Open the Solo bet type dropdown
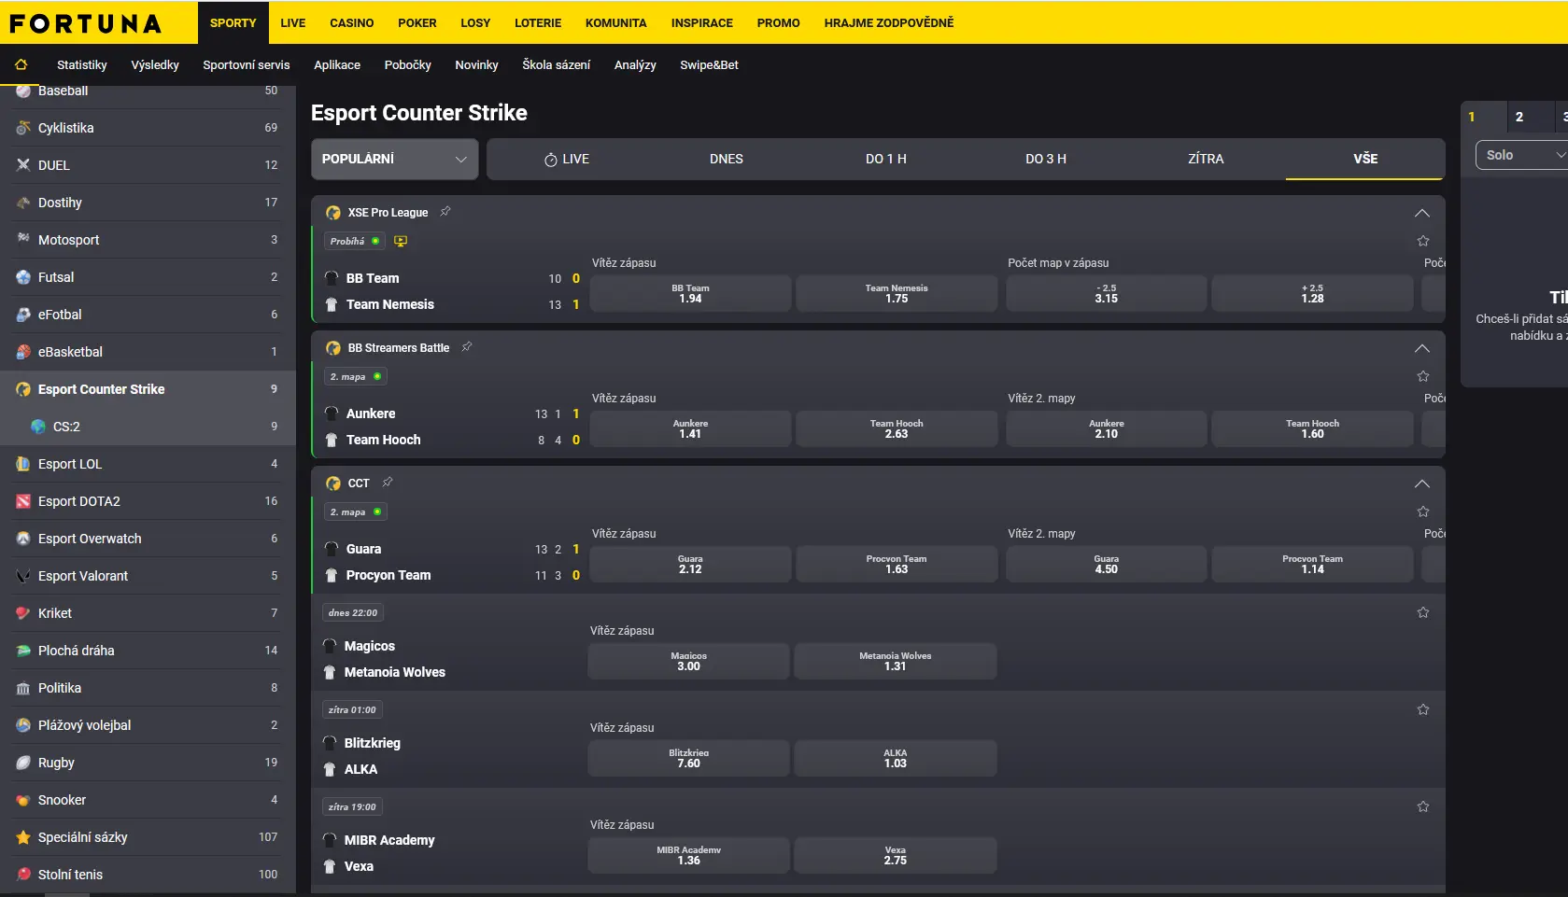Screen dimensions: 1568x897 tap(1521, 155)
